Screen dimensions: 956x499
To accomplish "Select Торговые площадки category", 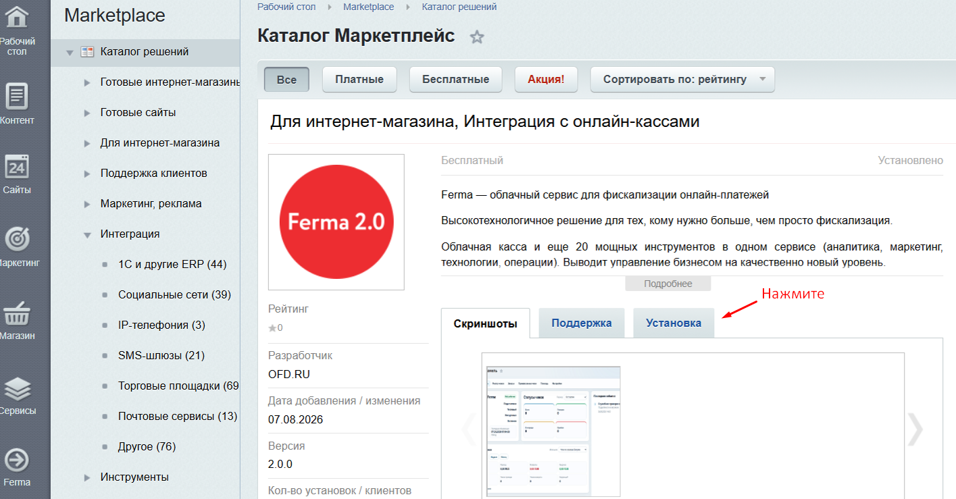I will tap(178, 386).
